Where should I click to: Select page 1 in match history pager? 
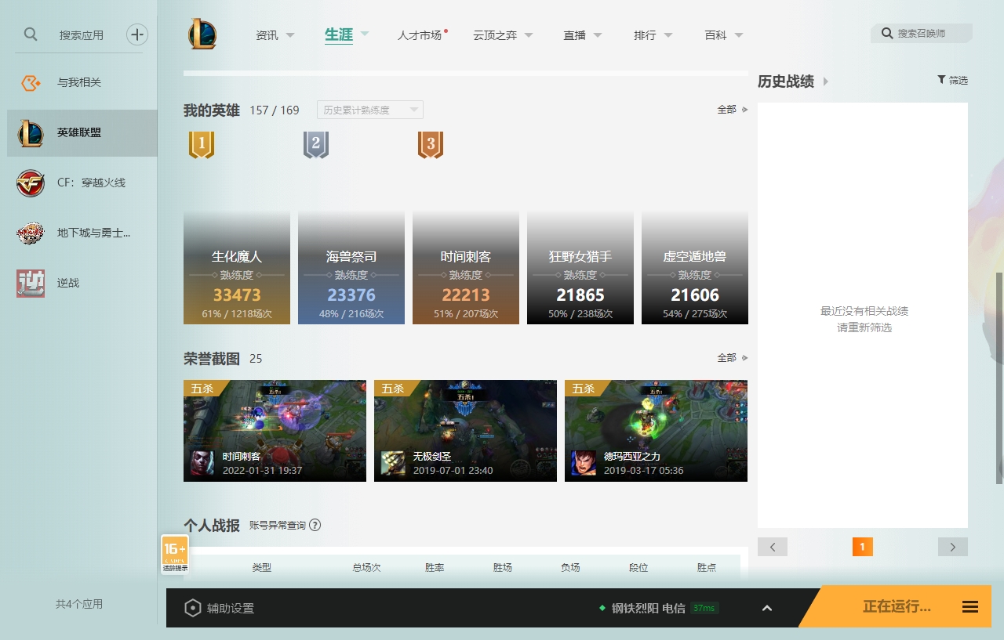[x=862, y=547]
